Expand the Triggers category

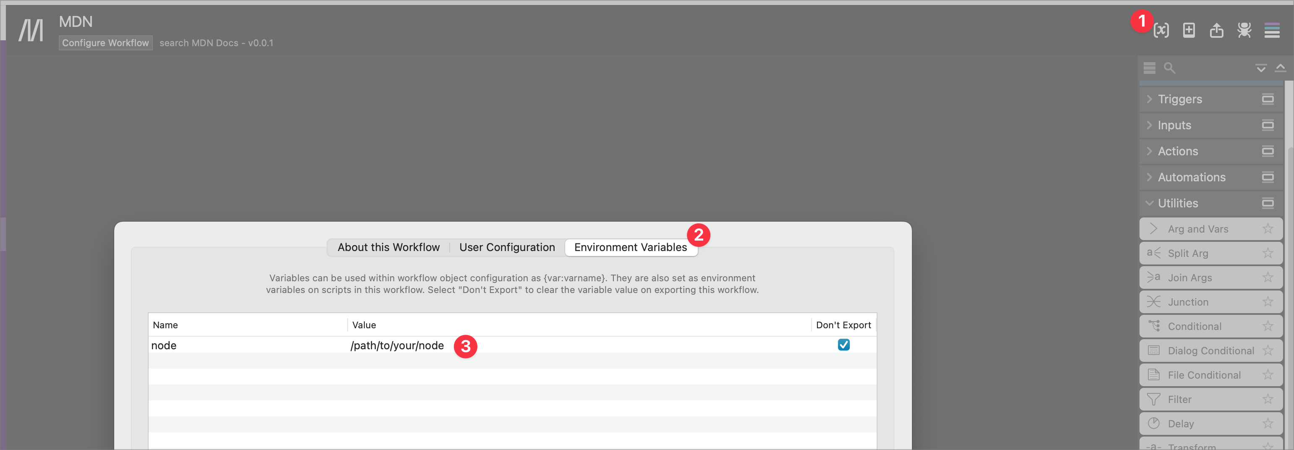1149,99
